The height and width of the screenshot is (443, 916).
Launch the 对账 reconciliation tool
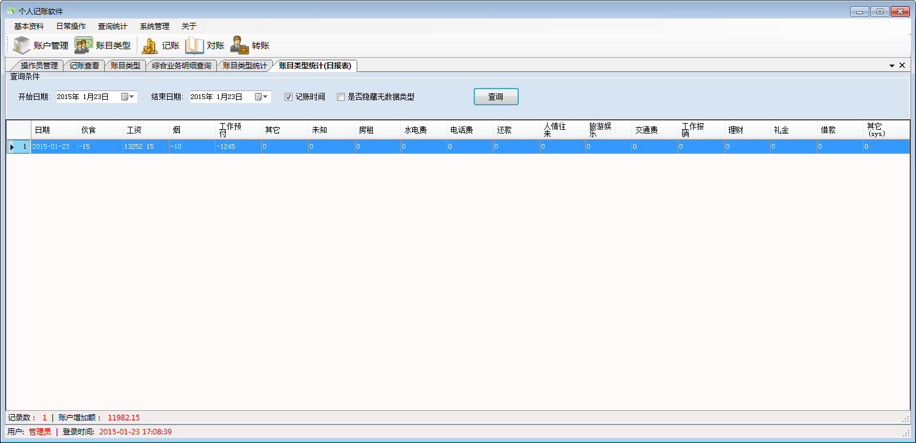point(205,46)
